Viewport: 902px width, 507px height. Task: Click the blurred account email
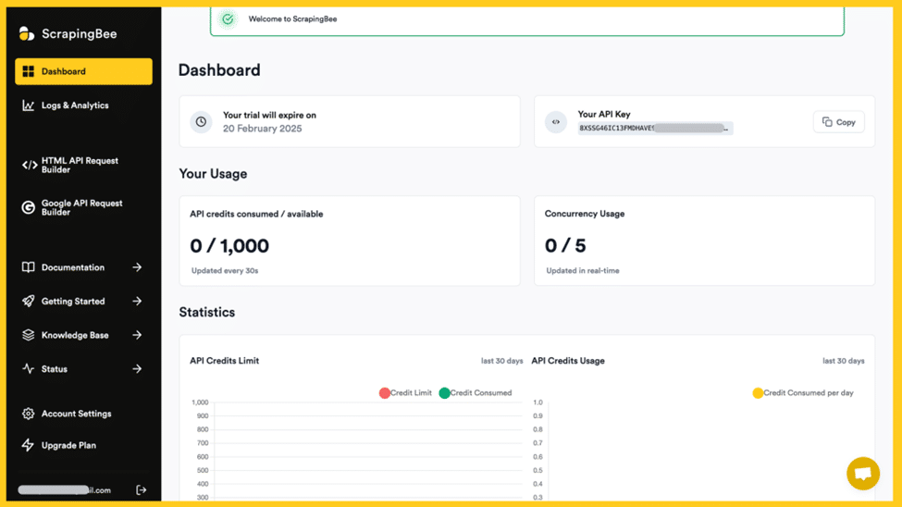pos(65,490)
